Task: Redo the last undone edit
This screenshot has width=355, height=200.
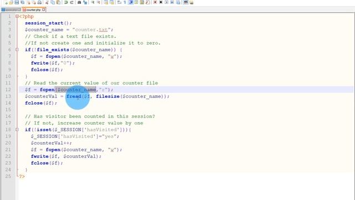Action: pyautogui.click(x=72, y=2)
